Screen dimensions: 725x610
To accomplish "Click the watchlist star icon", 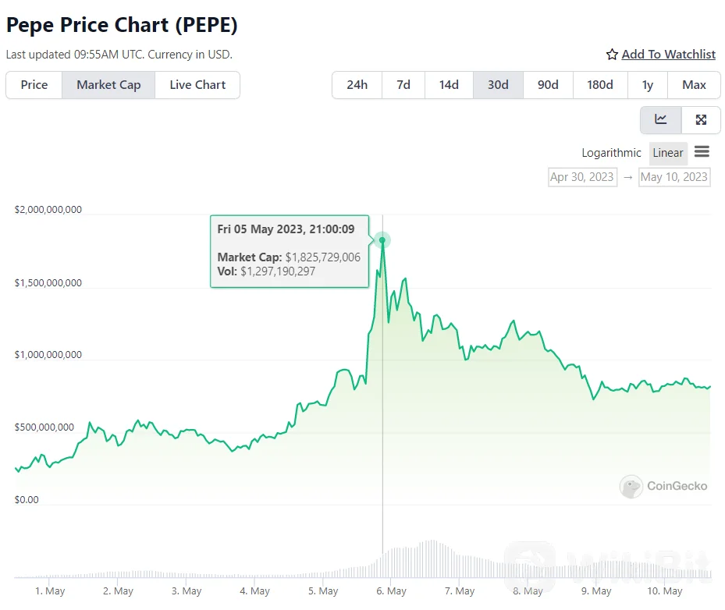I will tap(612, 55).
